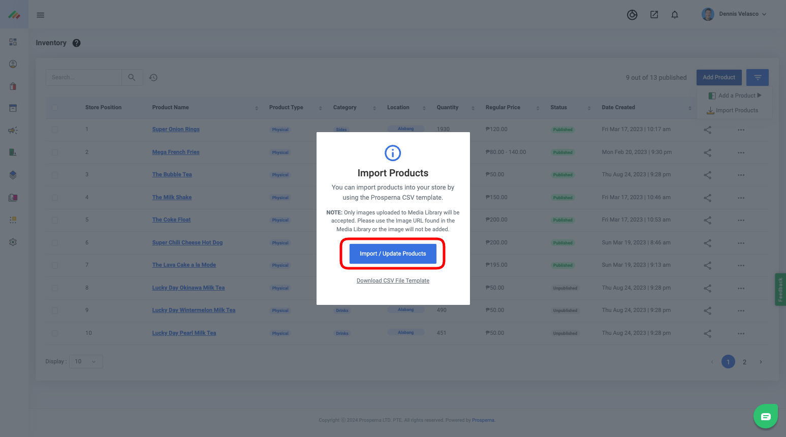Viewport: 786px width, 437px height.
Task: Select the Mega French Fries row checkbox
Action: [55, 152]
